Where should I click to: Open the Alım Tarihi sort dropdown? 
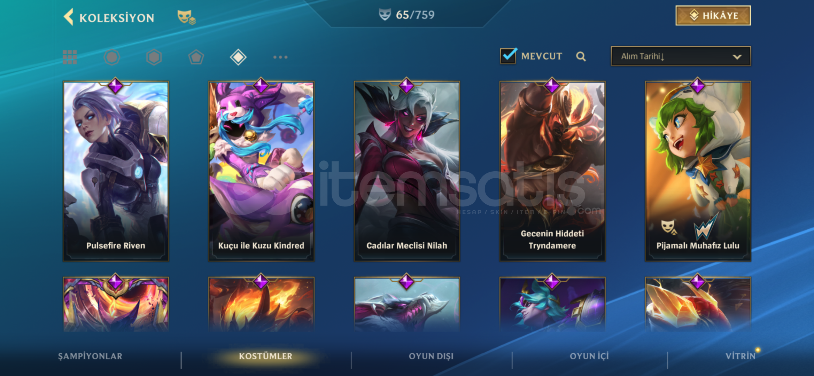[681, 56]
